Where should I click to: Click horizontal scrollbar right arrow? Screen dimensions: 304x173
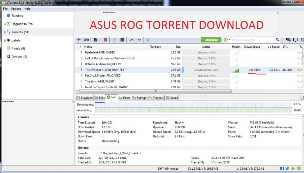tap(300, 91)
